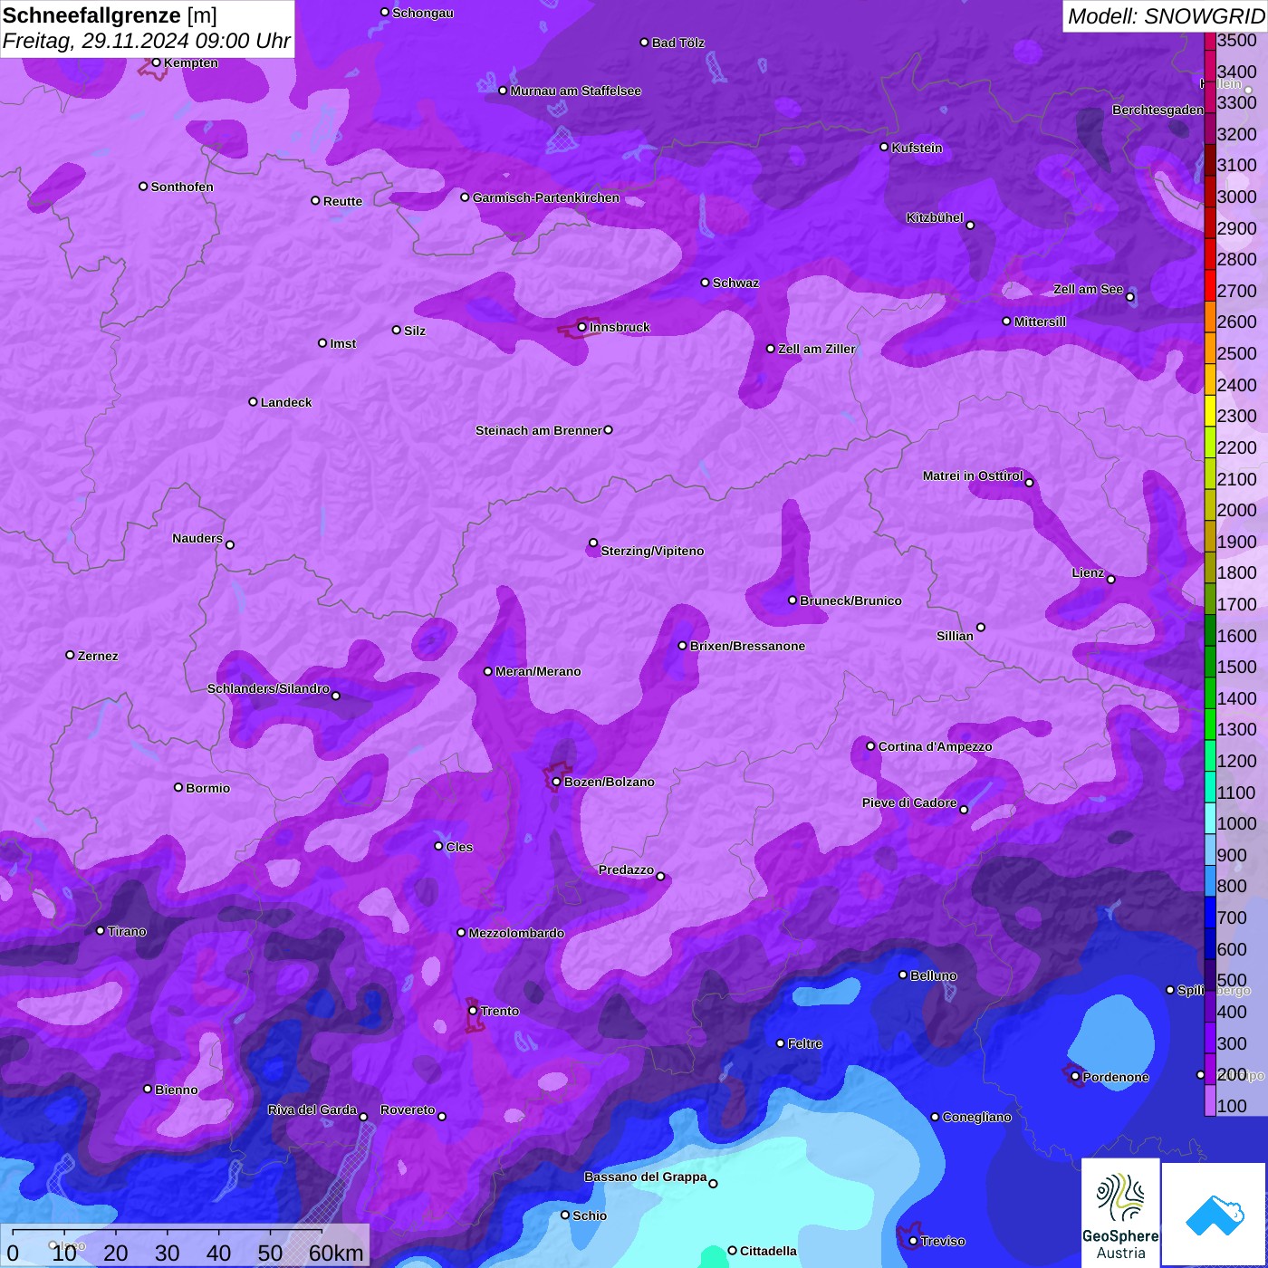The width and height of the screenshot is (1268, 1268).
Task: Click the Kitzbühel label
Action: pos(935,217)
